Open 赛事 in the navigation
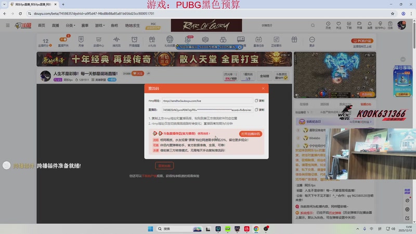The width and height of the screenshot is (416, 234). pyautogui.click(x=85, y=25)
